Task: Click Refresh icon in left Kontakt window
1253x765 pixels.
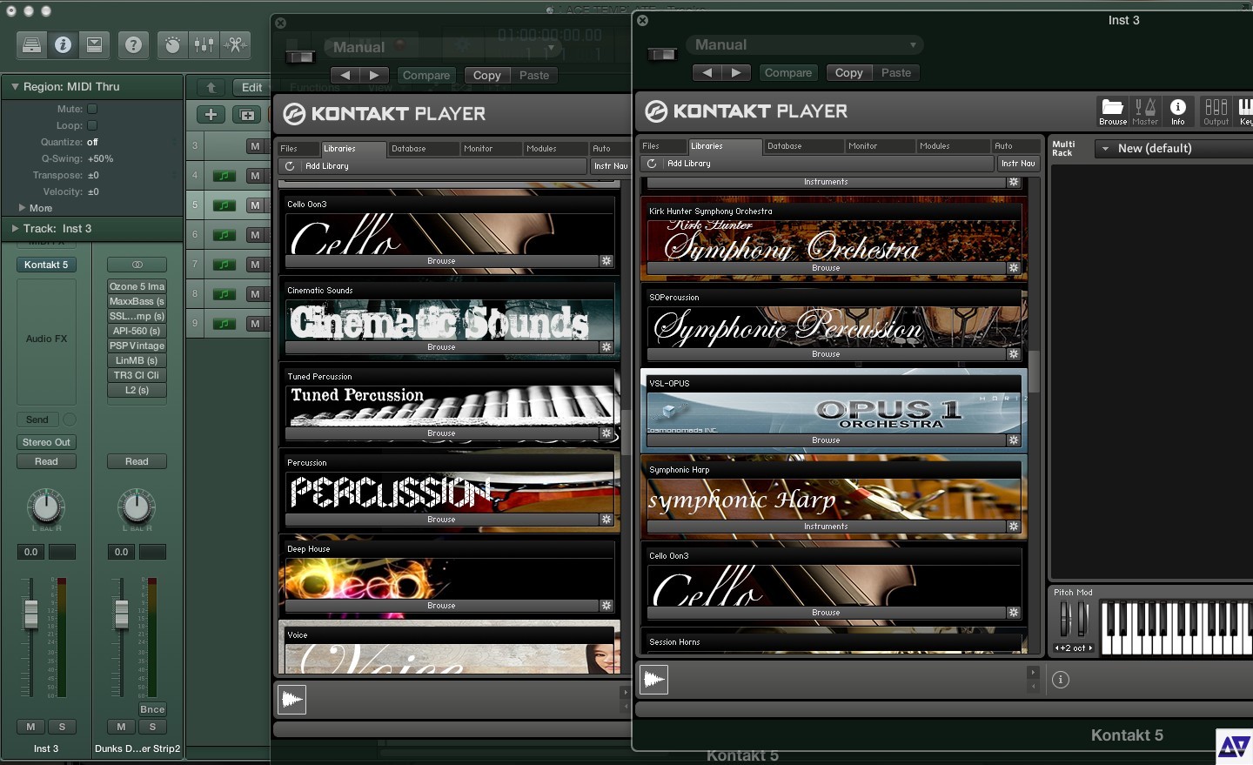Action: [x=289, y=166]
